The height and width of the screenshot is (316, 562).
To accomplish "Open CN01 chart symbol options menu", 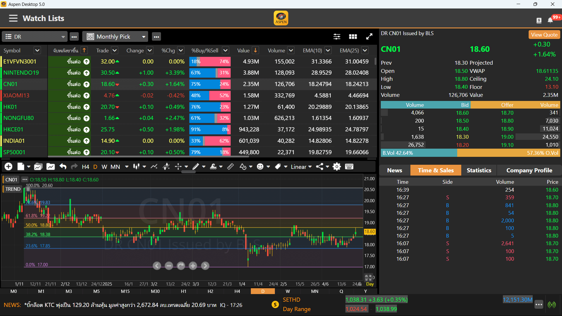I will (25, 179).
